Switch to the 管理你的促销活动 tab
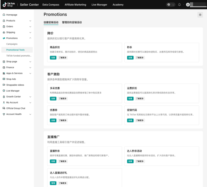This screenshot has height=187, width=207. [x=72, y=22]
